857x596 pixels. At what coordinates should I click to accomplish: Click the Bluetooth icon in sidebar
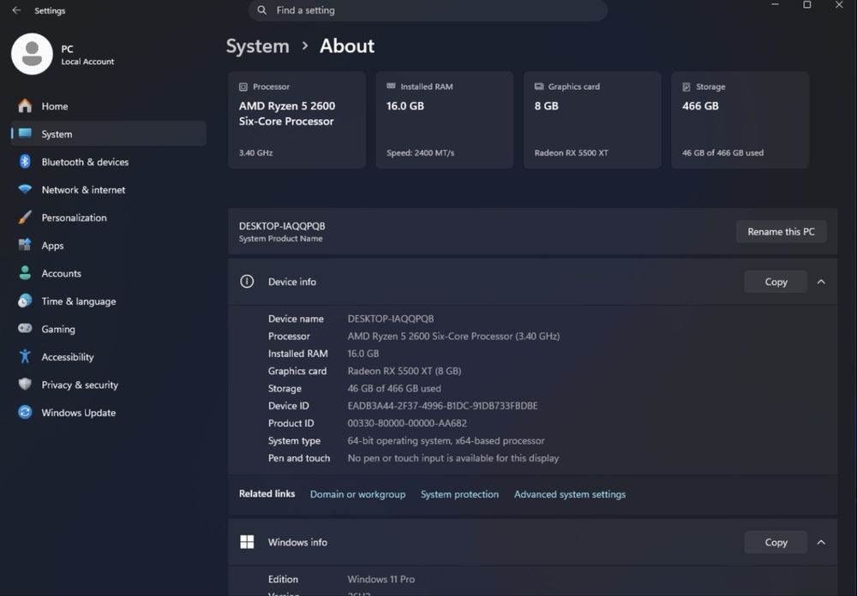point(25,162)
